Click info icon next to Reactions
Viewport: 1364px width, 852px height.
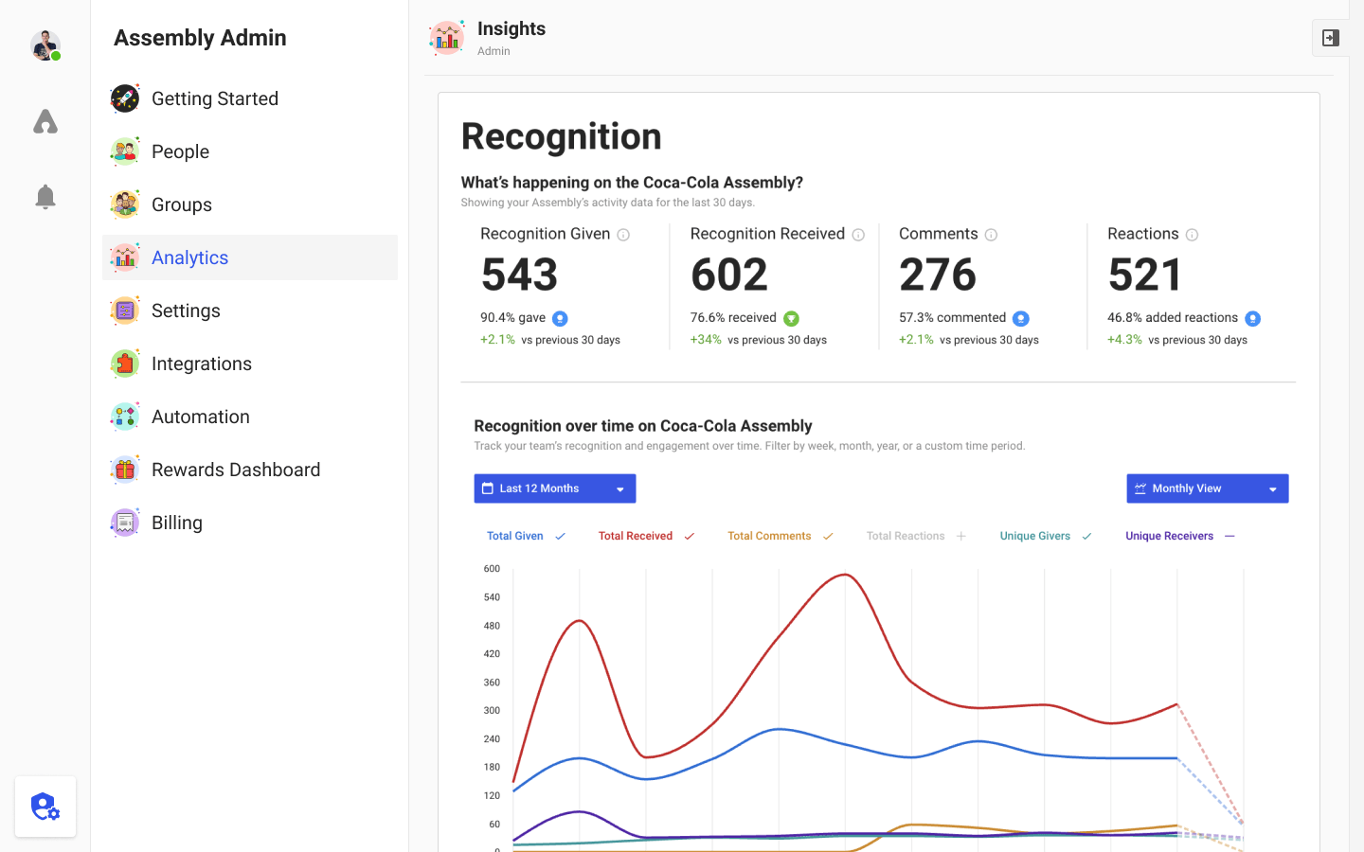1192,235
